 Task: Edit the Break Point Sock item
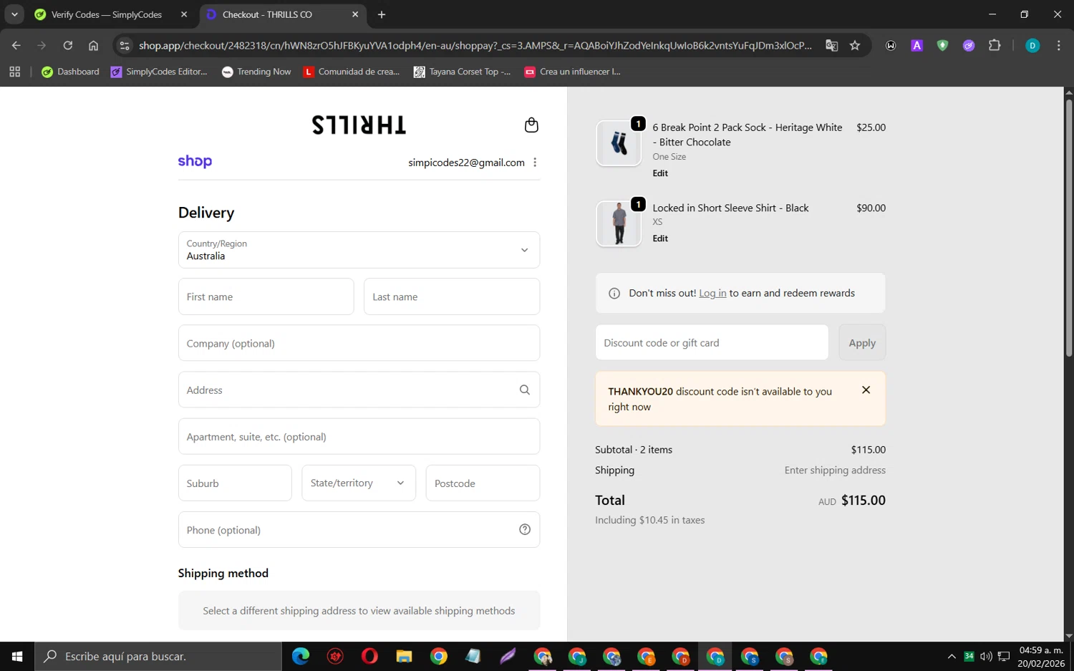(660, 173)
